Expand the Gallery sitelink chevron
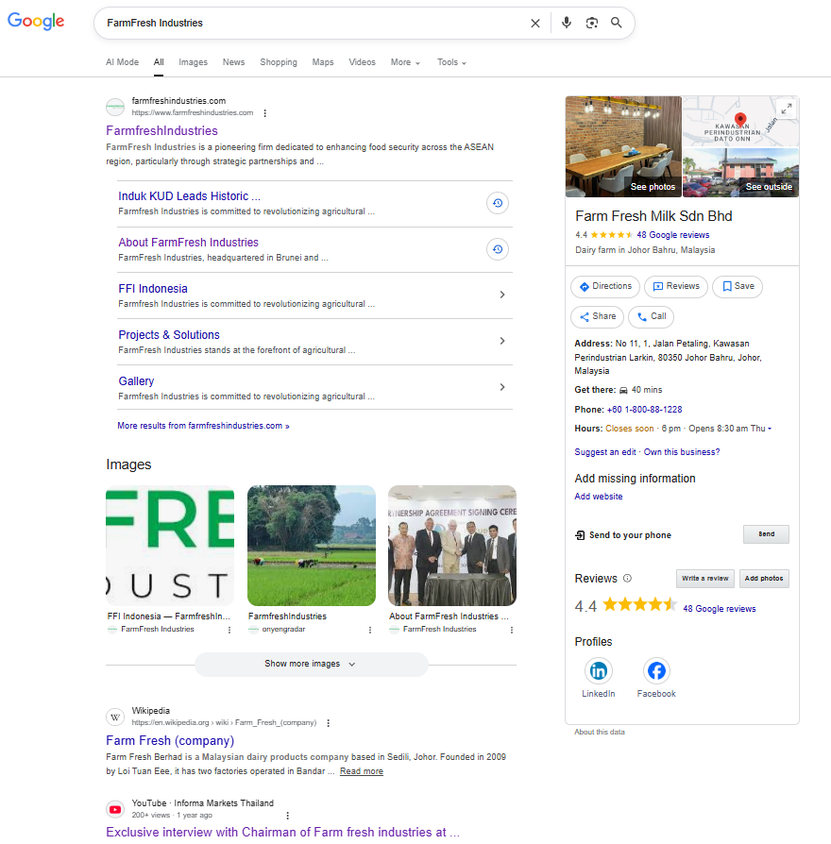831x844 pixels. click(502, 387)
